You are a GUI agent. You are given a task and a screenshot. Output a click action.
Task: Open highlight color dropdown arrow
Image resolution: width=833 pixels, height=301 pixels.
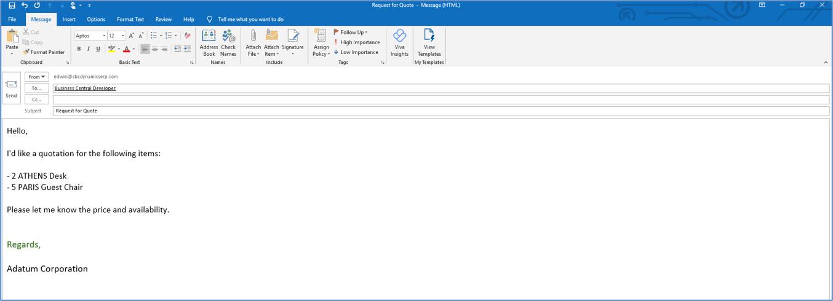click(119, 49)
